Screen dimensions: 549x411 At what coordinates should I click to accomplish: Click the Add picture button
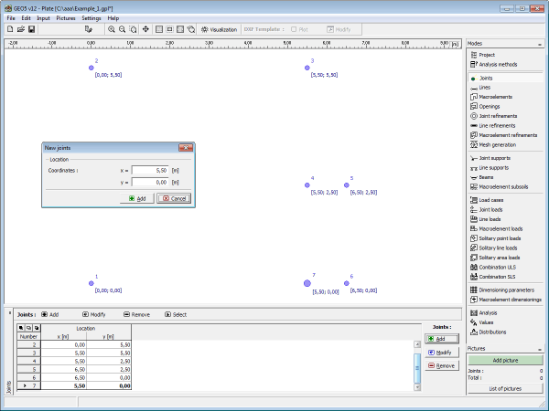click(x=505, y=361)
